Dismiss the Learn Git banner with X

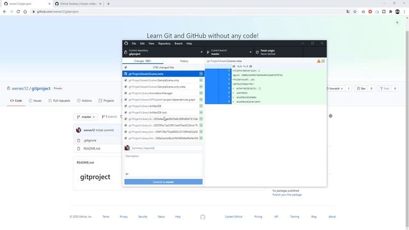(x=397, y=22)
